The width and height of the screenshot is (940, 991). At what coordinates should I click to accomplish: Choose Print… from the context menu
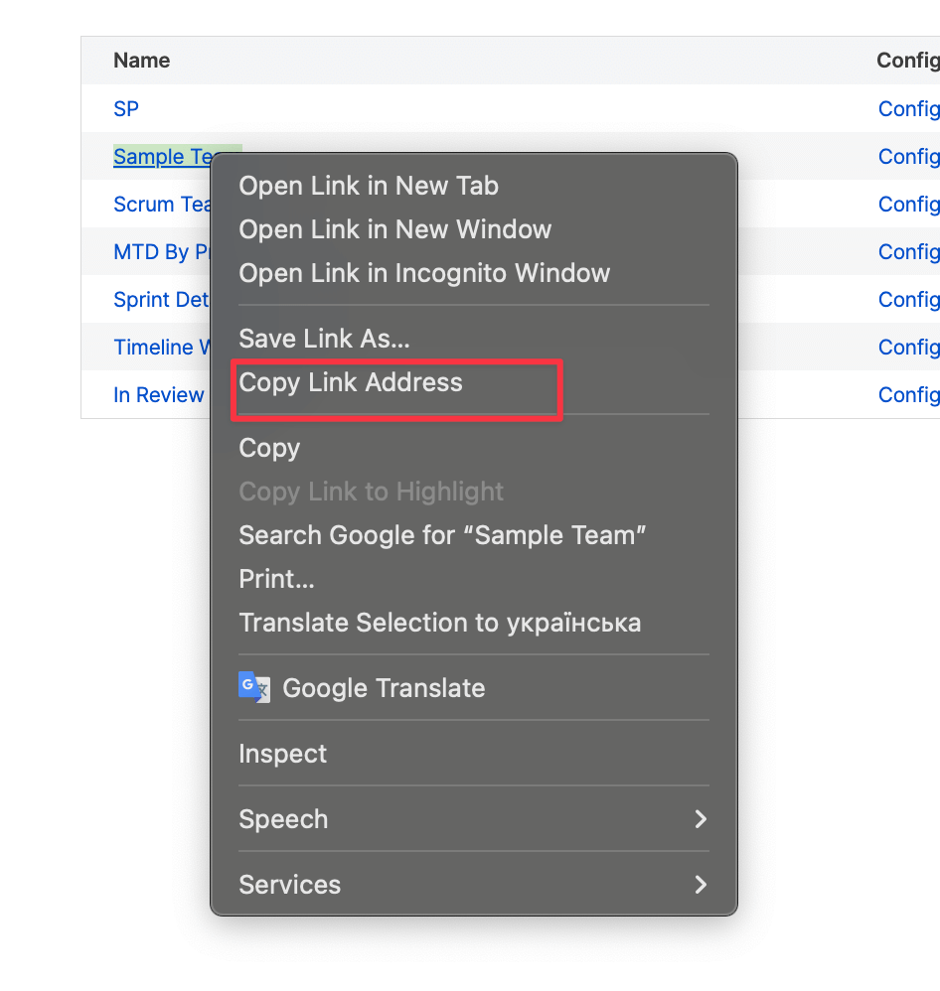tap(276, 579)
